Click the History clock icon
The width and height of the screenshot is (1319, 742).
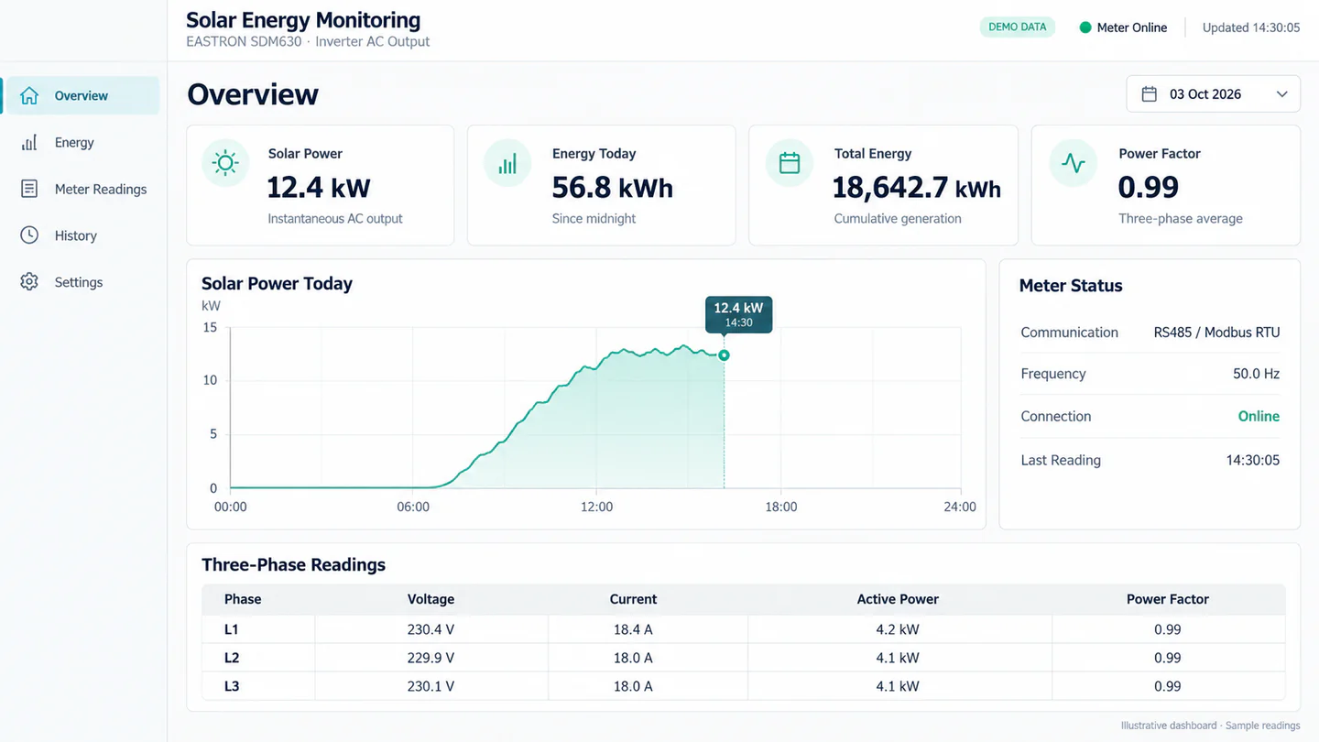point(29,235)
